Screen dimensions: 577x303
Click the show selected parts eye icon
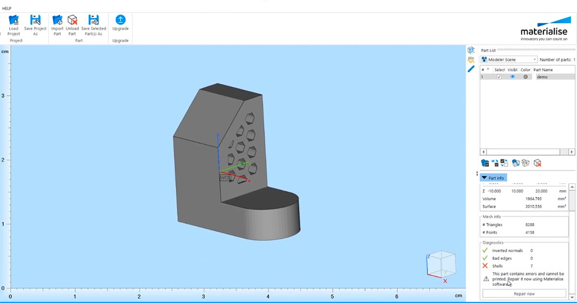(x=494, y=163)
